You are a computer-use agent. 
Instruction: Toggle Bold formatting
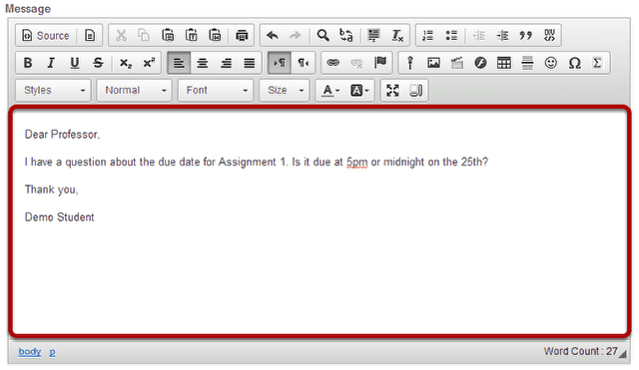point(27,63)
